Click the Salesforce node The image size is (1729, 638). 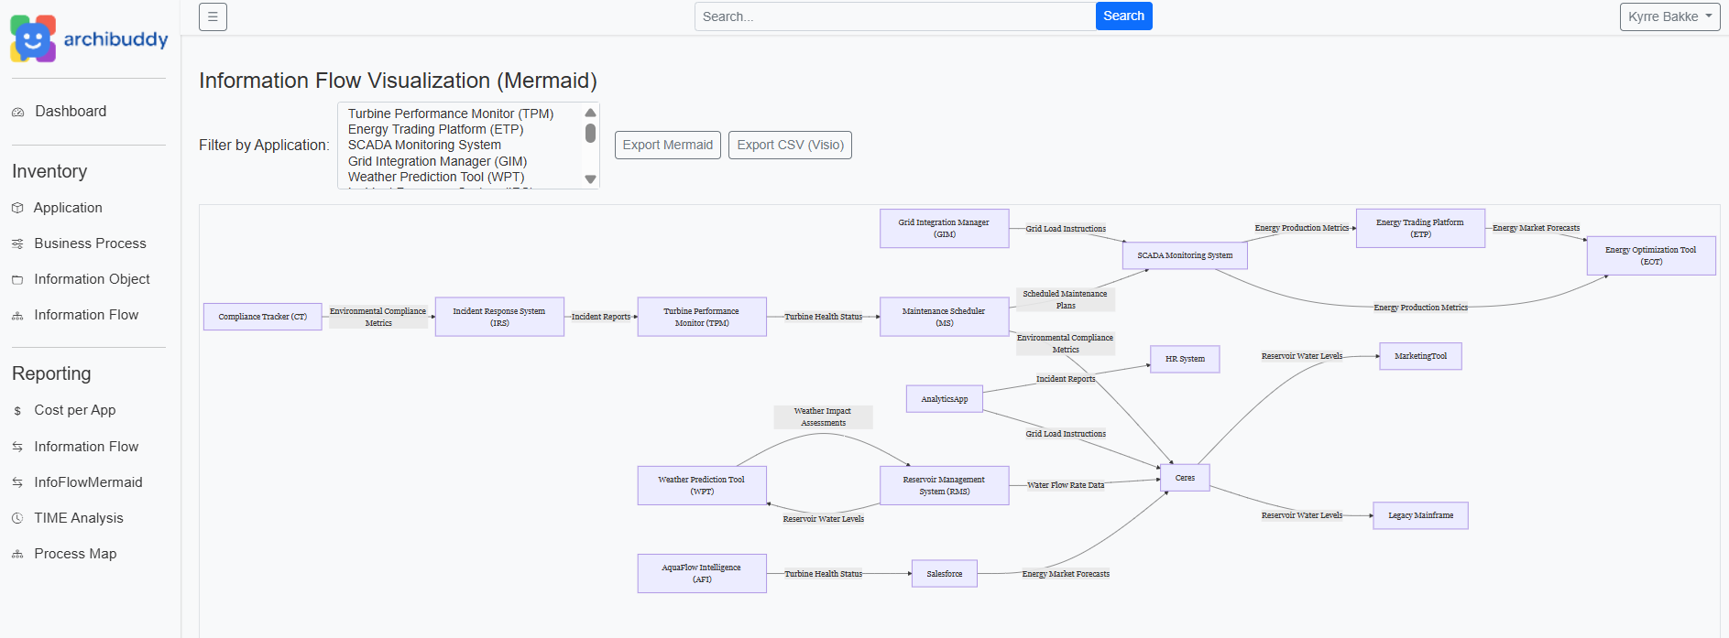pos(944,574)
